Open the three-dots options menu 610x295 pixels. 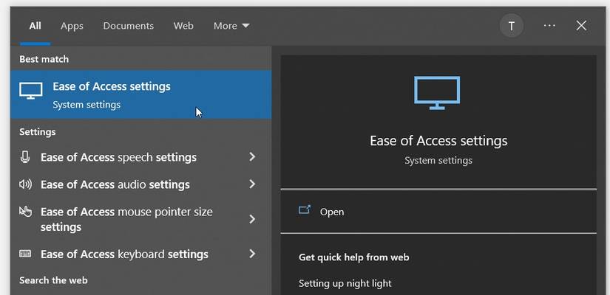pos(549,26)
